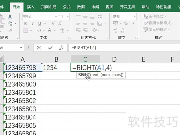This screenshot has height=135, width=180.
Task: Open the 审阅 ribbon tab
Action: [x=95, y=7]
